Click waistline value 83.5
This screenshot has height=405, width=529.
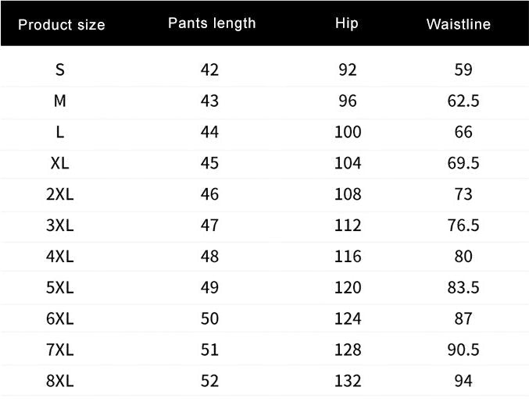[x=463, y=287]
